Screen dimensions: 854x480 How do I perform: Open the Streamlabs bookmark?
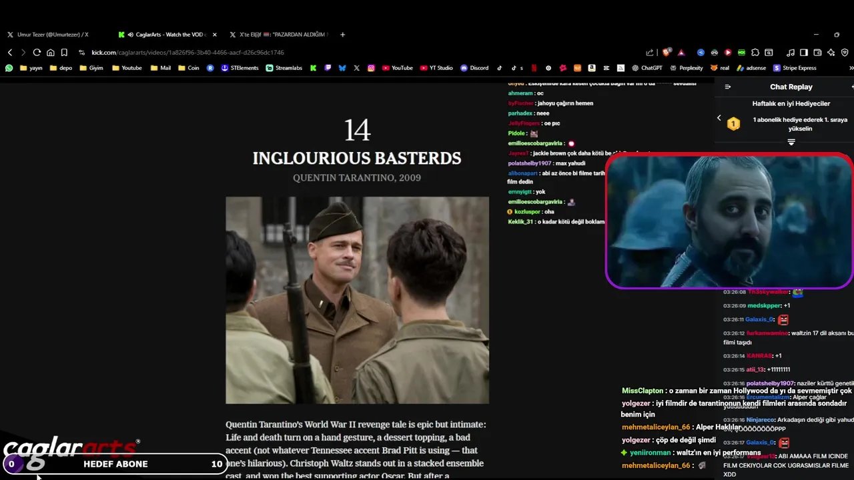(x=284, y=68)
